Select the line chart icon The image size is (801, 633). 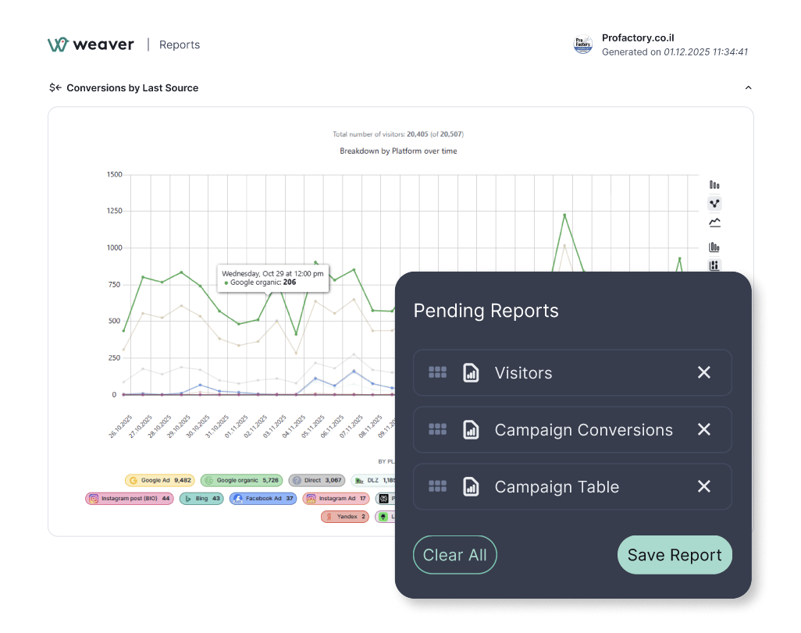[714, 222]
